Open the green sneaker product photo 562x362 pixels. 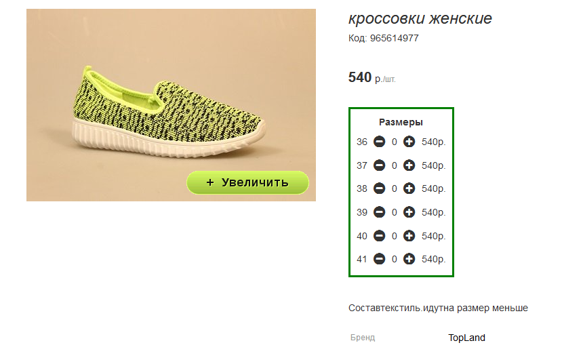(171, 105)
